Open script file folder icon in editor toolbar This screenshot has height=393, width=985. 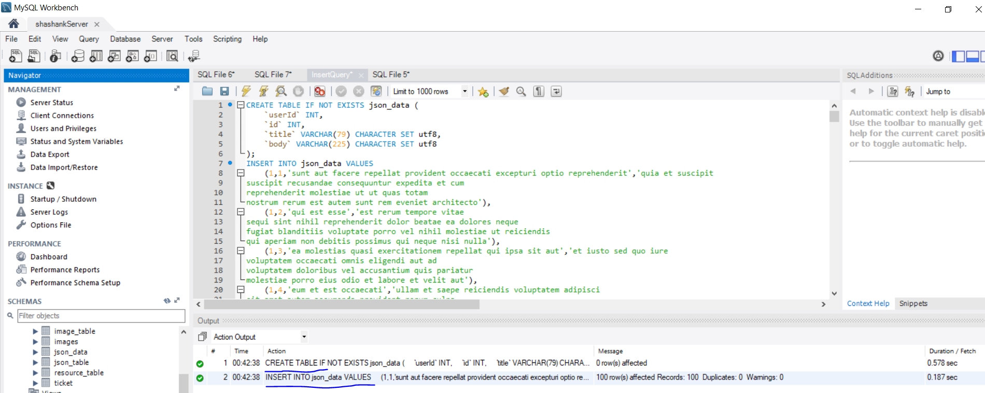point(207,91)
